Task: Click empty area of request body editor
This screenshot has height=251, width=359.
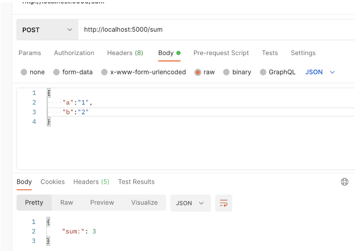Action: point(185,148)
